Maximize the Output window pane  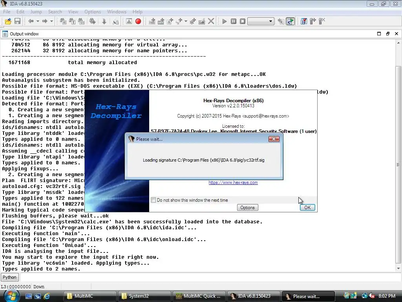point(379,34)
